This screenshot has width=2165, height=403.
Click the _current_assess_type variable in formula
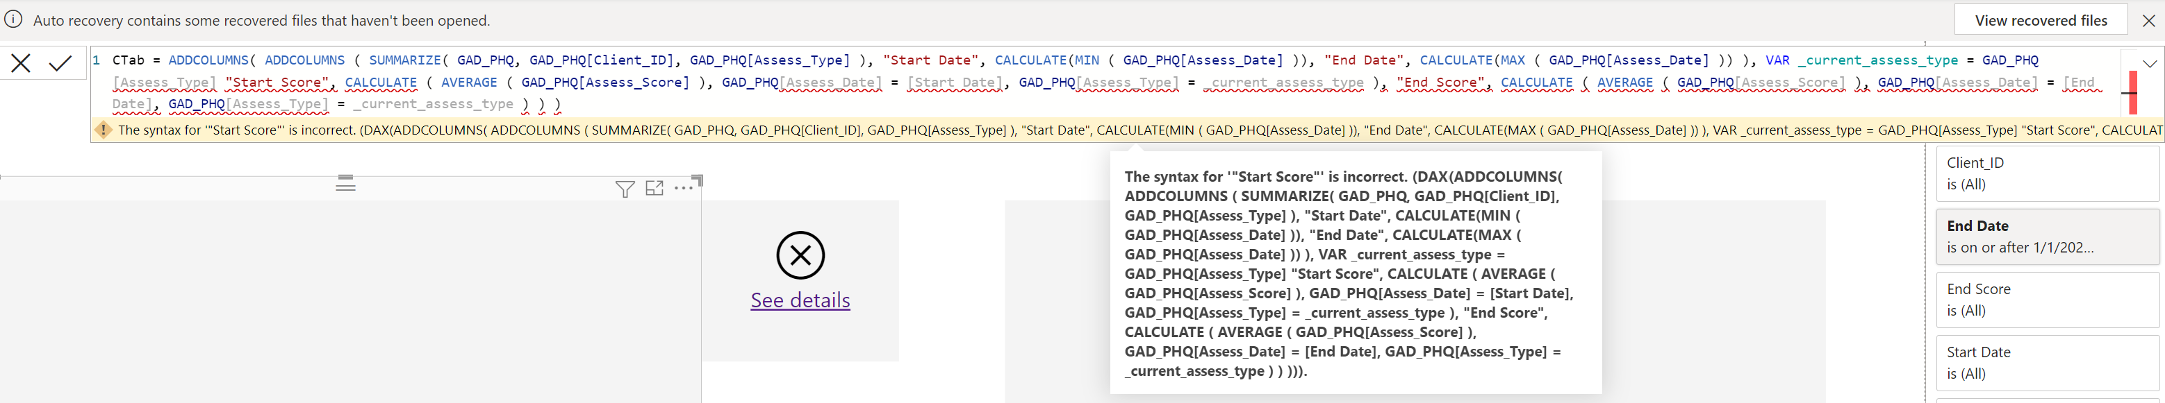pos(1877,60)
